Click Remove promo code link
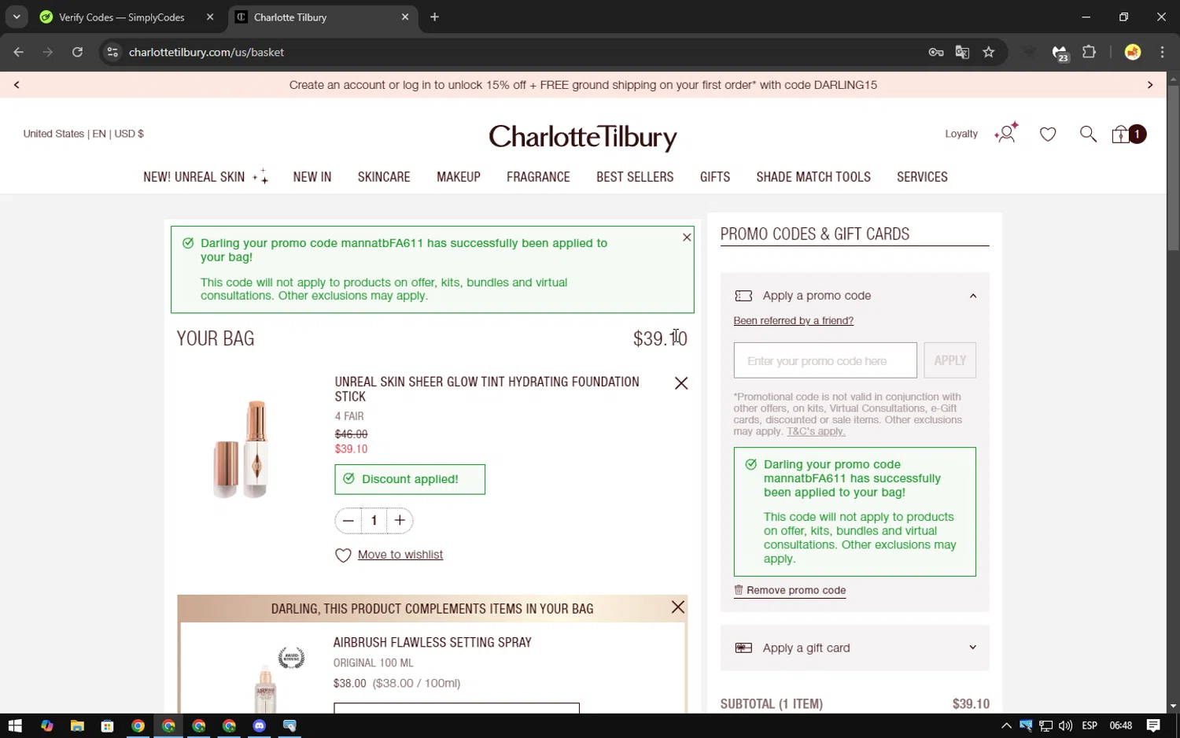Image resolution: width=1180 pixels, height=738 pixels. [790, 590]
